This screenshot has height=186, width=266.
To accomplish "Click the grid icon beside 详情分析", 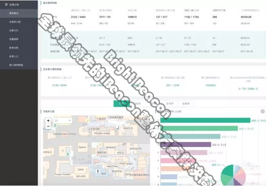I will point(6,5).
